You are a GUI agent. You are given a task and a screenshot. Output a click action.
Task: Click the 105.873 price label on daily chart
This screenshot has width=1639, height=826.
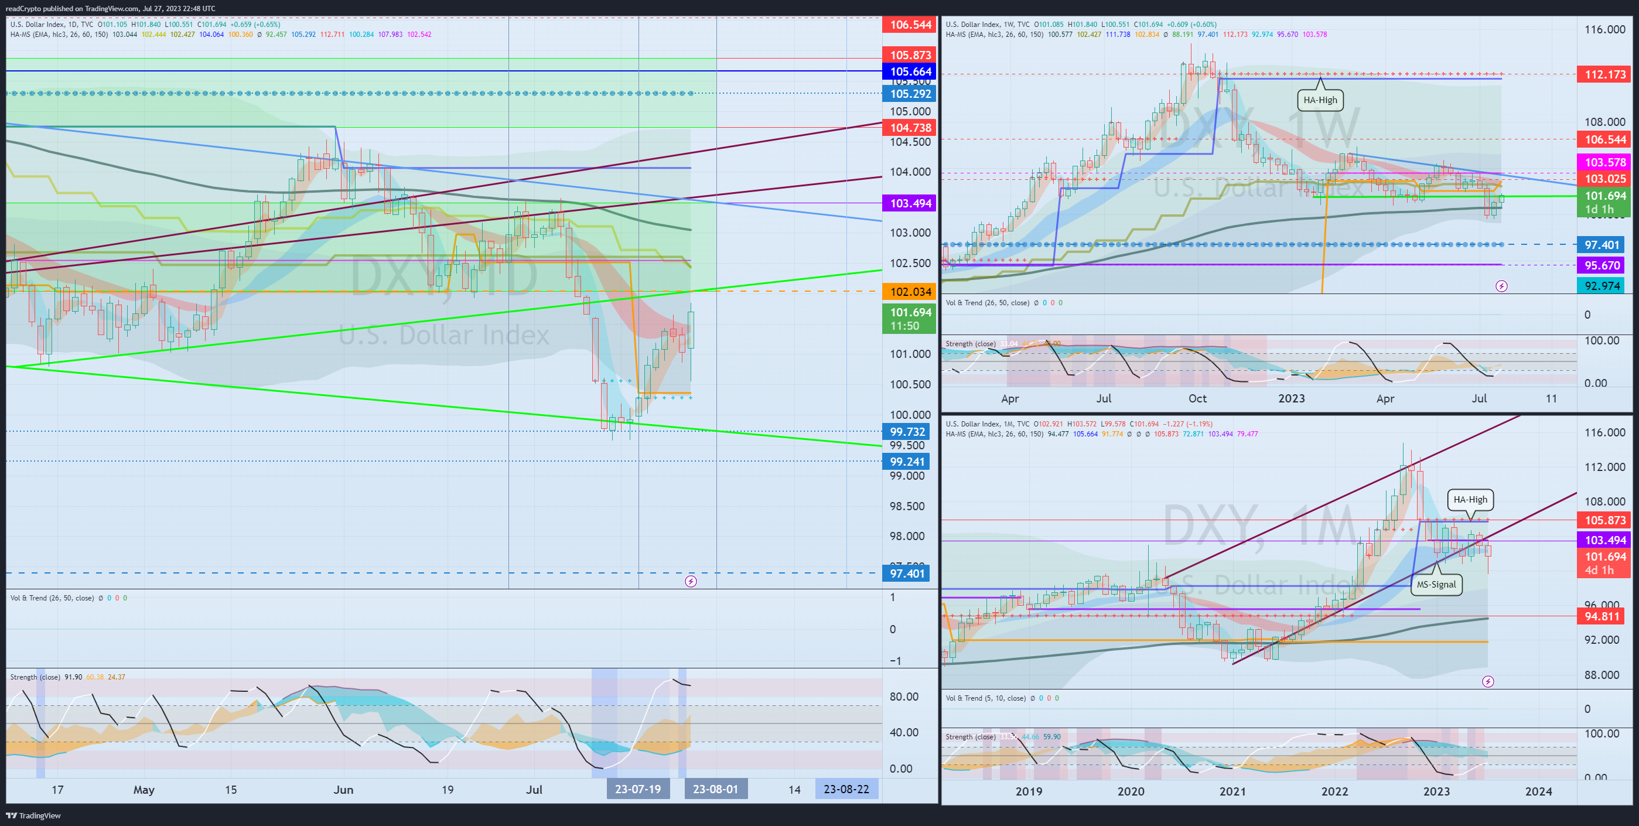click(x=909, y=56)
